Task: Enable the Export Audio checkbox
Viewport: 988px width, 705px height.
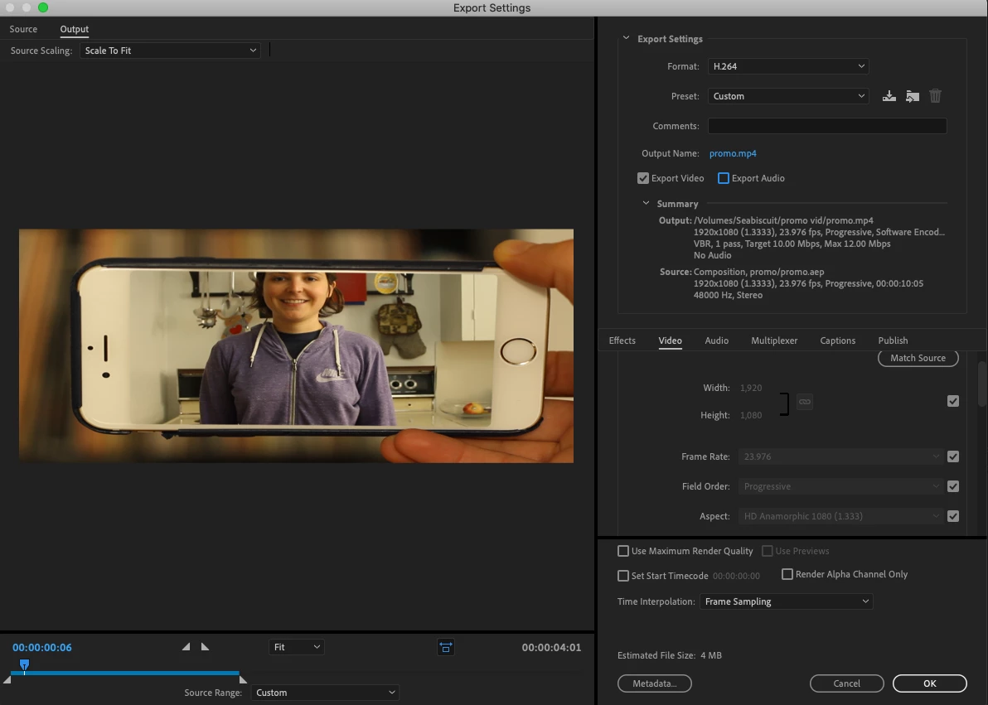Action: [x=724, y=178]
